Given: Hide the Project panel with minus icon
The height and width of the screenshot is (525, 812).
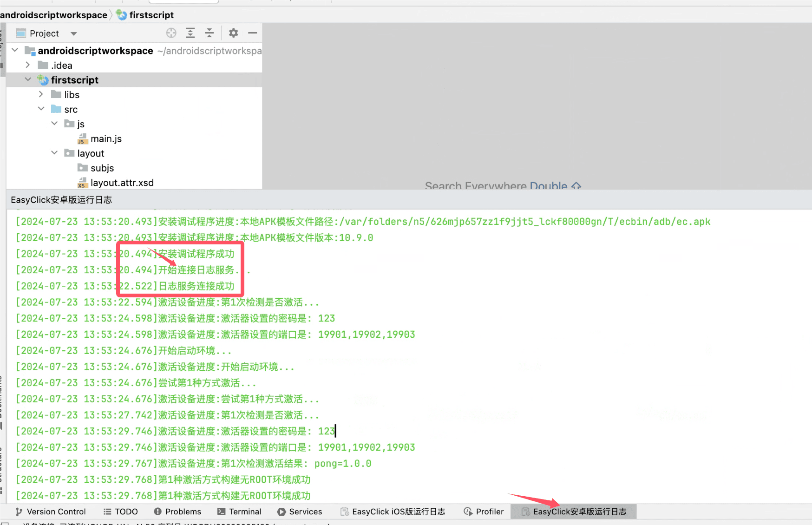Looking at the screenshot, I should pyautogui.click(x=253, y=33).
